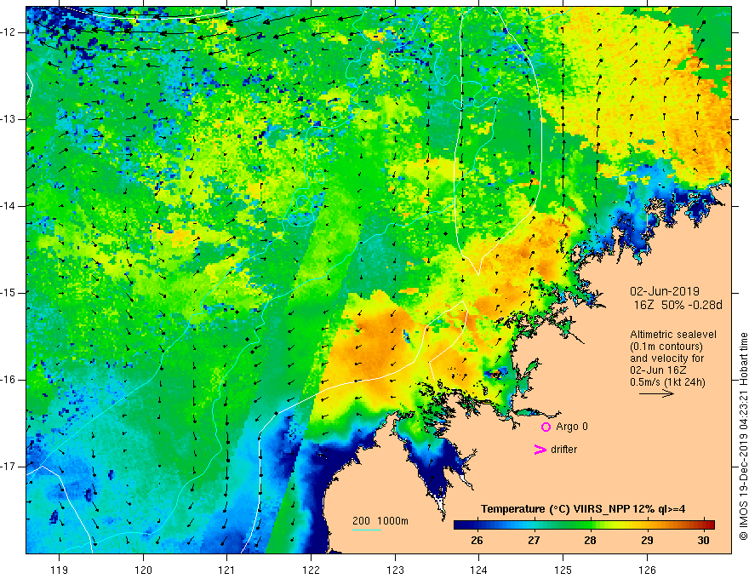Click the IMOS copyright timestamp text

point(743,436)
